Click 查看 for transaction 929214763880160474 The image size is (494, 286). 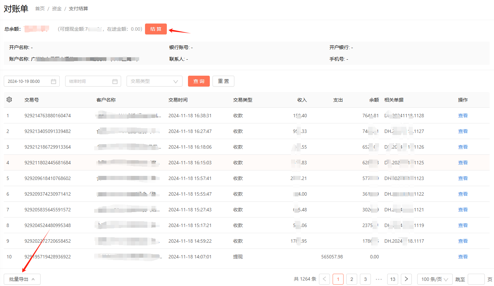(x=463, y=116)
